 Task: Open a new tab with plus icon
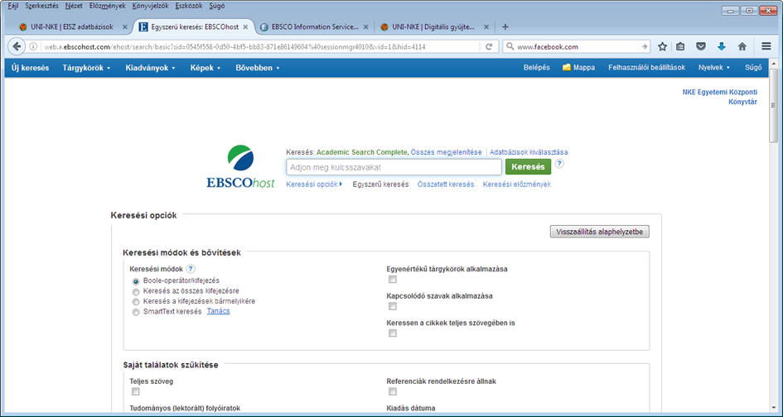click(x=505, y=26)
